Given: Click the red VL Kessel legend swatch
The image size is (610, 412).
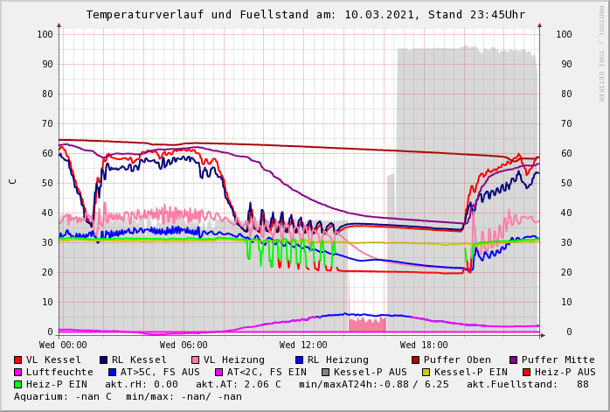Looking at the screenshot, I should 18,360.
